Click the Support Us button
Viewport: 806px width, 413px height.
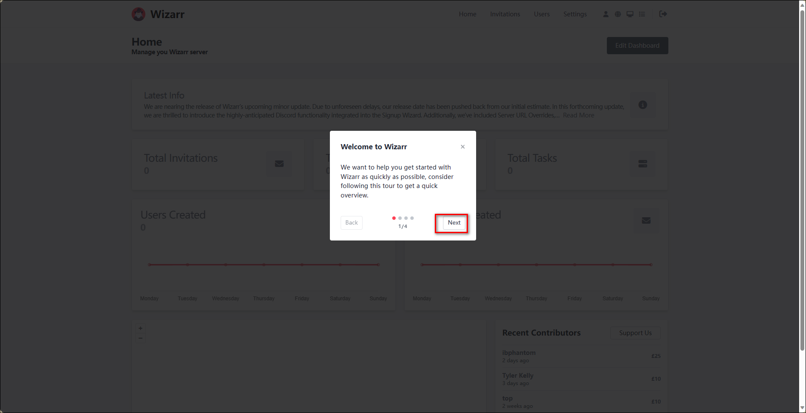click(635, 333)
